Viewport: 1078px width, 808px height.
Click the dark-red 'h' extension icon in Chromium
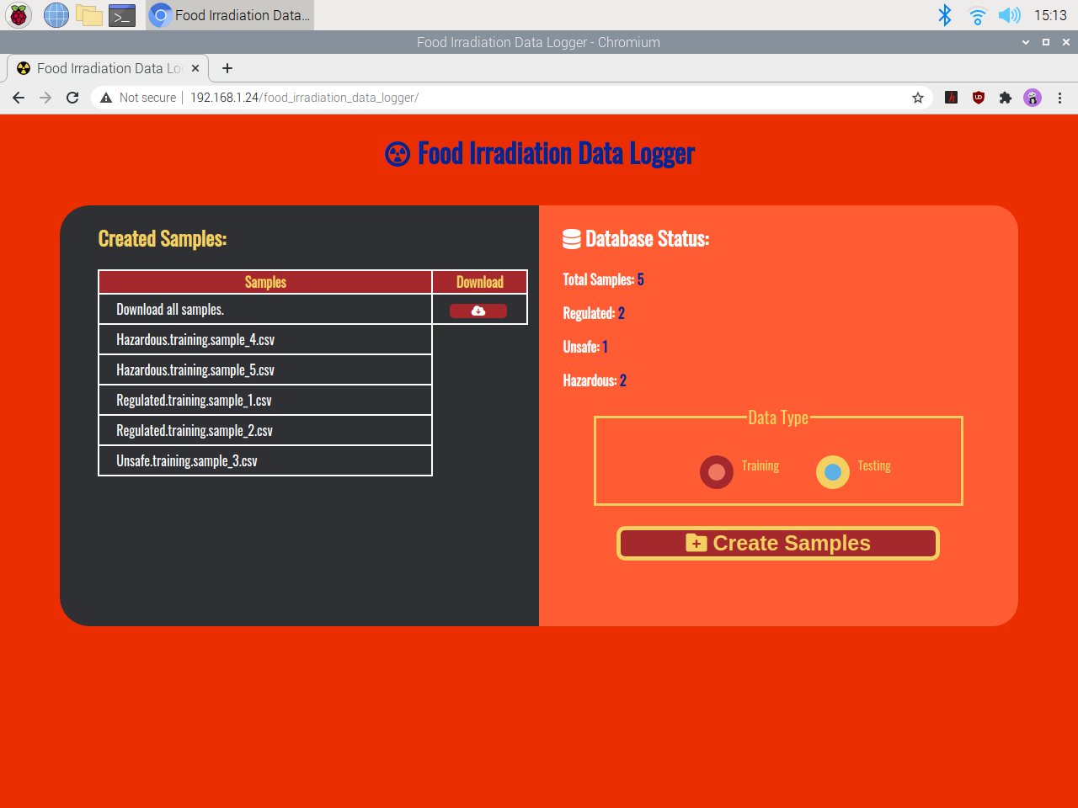pos(951,98)
